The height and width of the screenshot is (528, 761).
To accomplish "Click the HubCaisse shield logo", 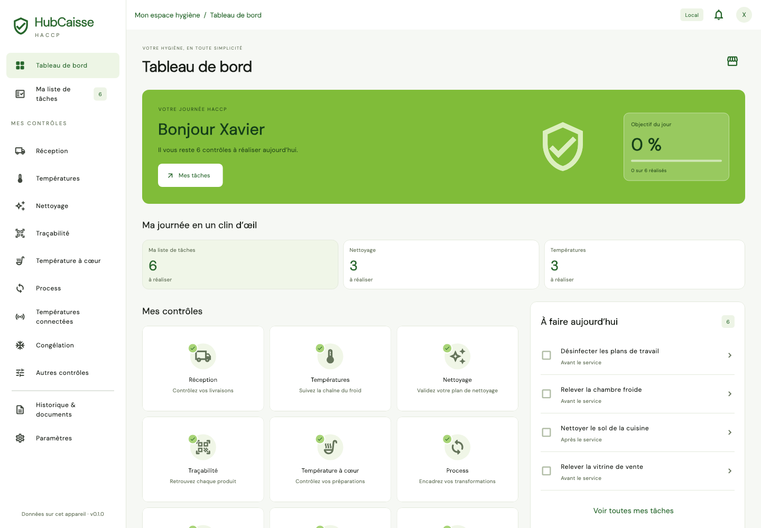I will click(x=21, y=26).
